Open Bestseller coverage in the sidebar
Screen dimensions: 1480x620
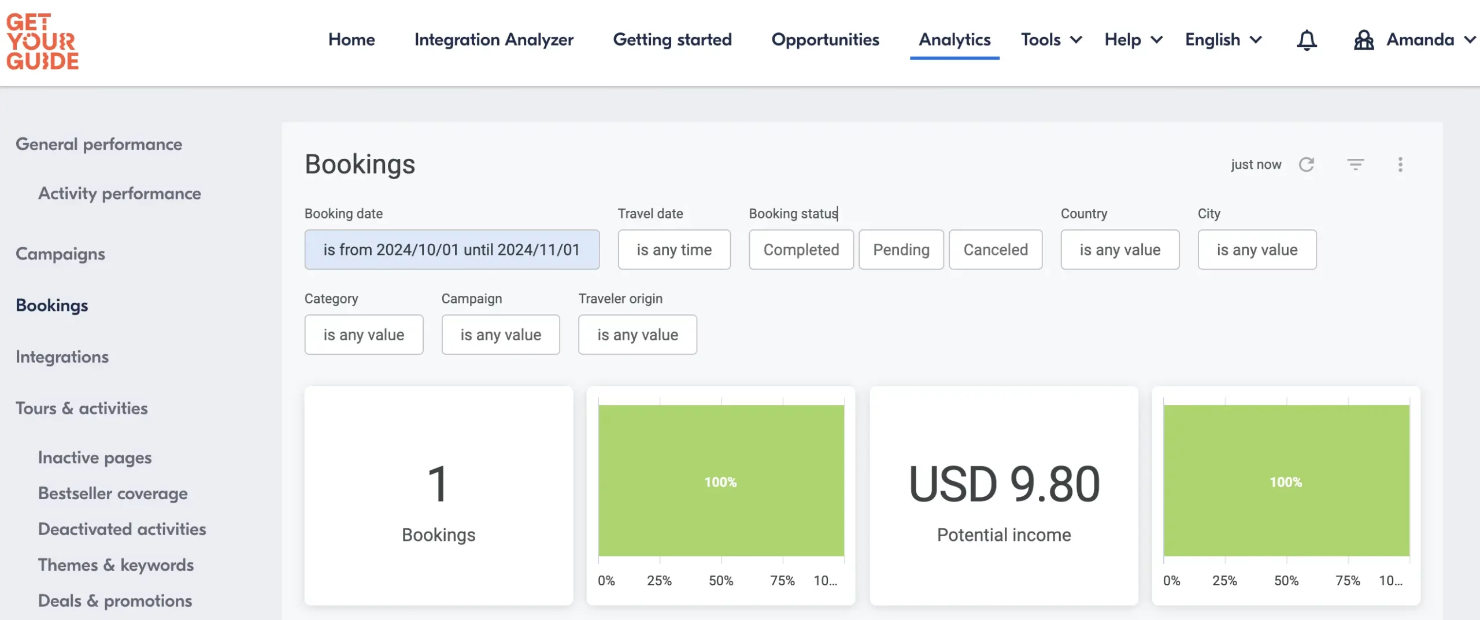pos(113,493)
